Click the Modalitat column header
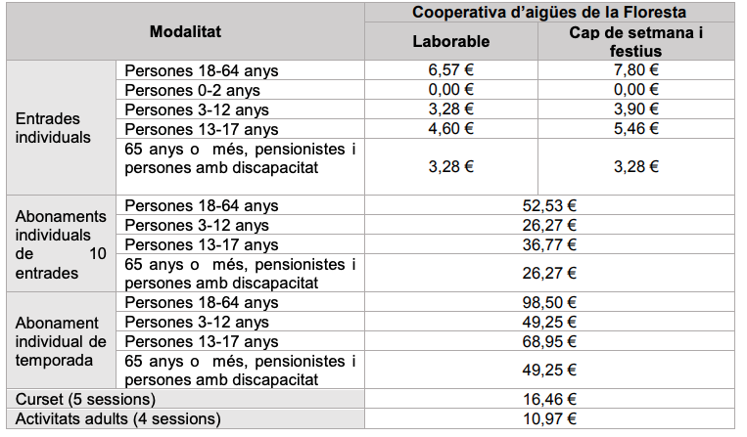The image size is (747, 437). point(185,32)
